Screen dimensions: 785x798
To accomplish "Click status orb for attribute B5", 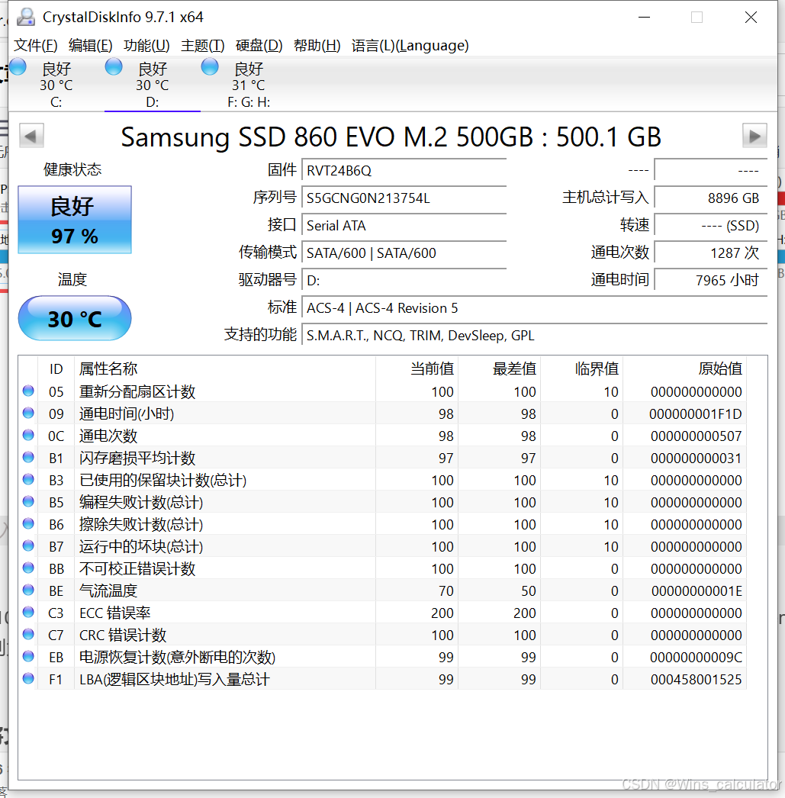I will pos(28,501).
